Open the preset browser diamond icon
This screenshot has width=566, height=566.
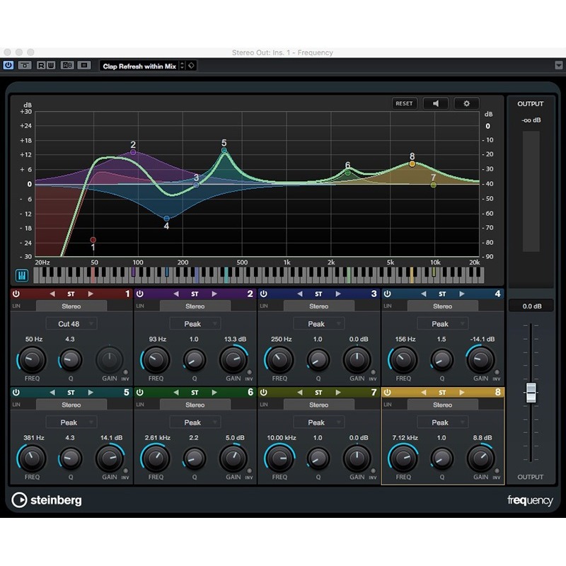[191, 66]
